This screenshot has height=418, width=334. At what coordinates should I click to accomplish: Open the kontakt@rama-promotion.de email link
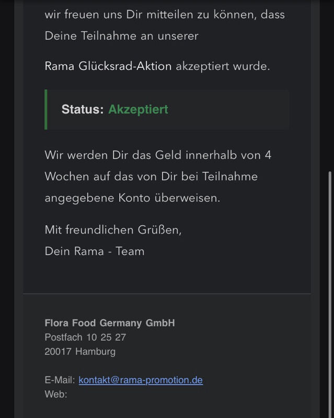[x=141, y=380]
